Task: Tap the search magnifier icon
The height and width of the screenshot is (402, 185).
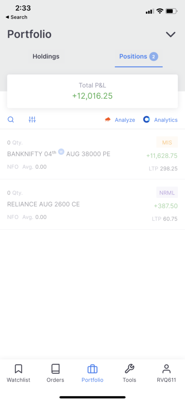Action: point(11,119)
